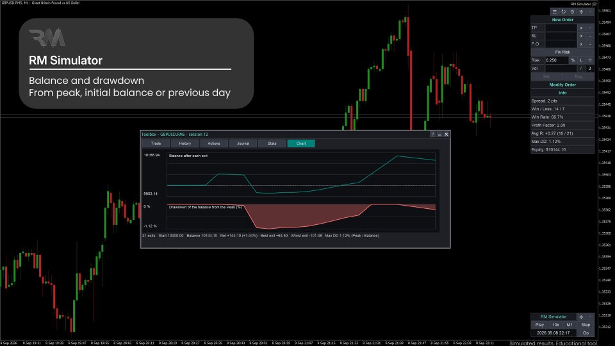Click the 'Max DD 1.12% (Peak / Balance)' footer text
This screenshot has height=346, width=615.
(x=352, y=236)
